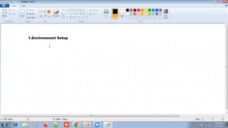Choose the Right arrow shape
Image resolution: width=228 pixels, height=128 pixels.
point(77,14)
